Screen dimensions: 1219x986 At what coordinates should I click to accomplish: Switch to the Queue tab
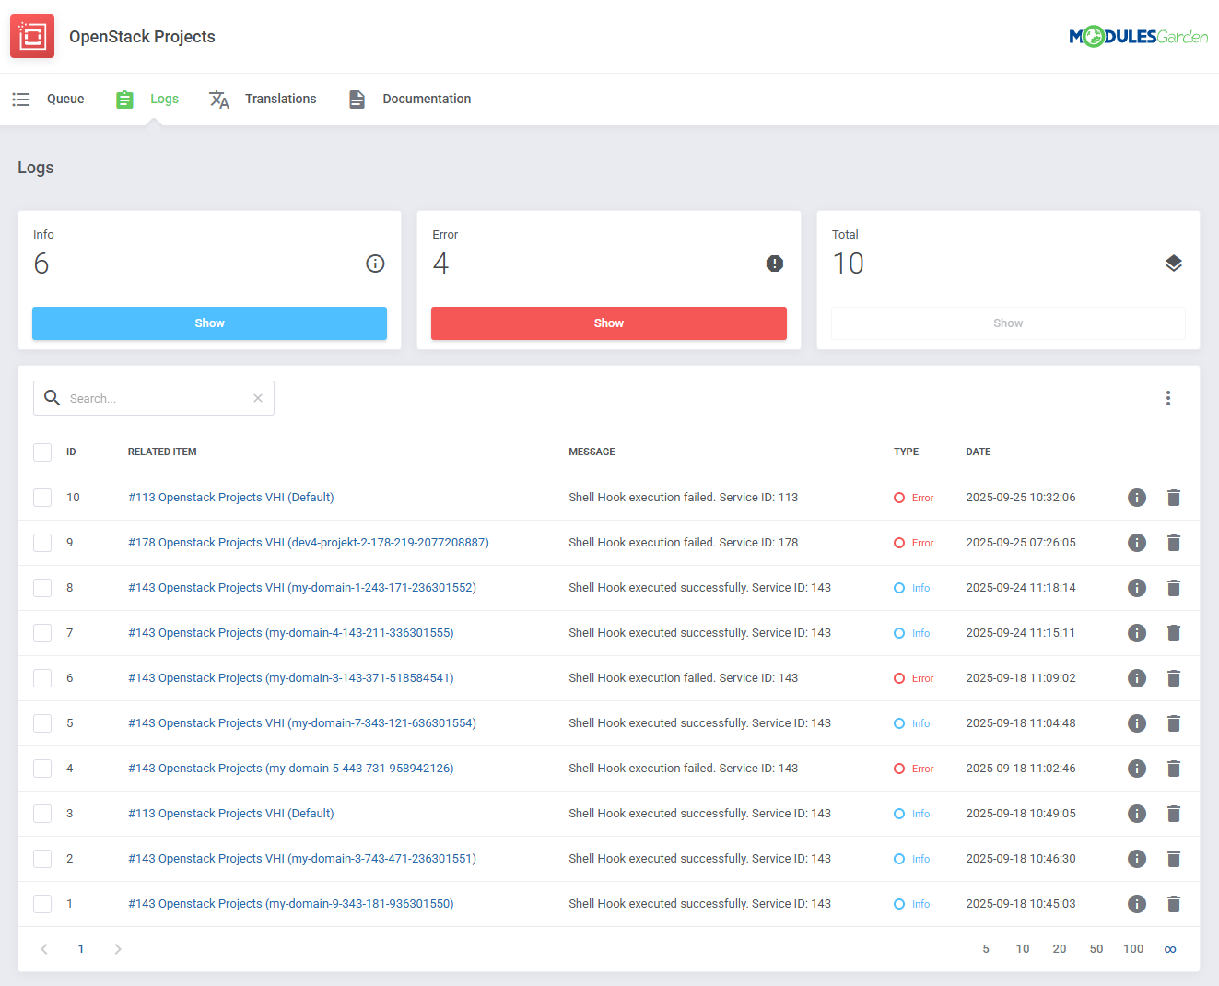[x=65, y=99]
